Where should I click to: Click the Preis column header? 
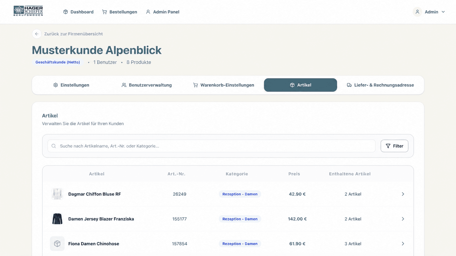(294, 174)
